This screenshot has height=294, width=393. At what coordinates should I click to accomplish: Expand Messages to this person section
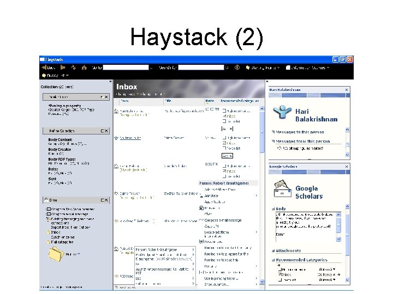click(x=273, y=132)
